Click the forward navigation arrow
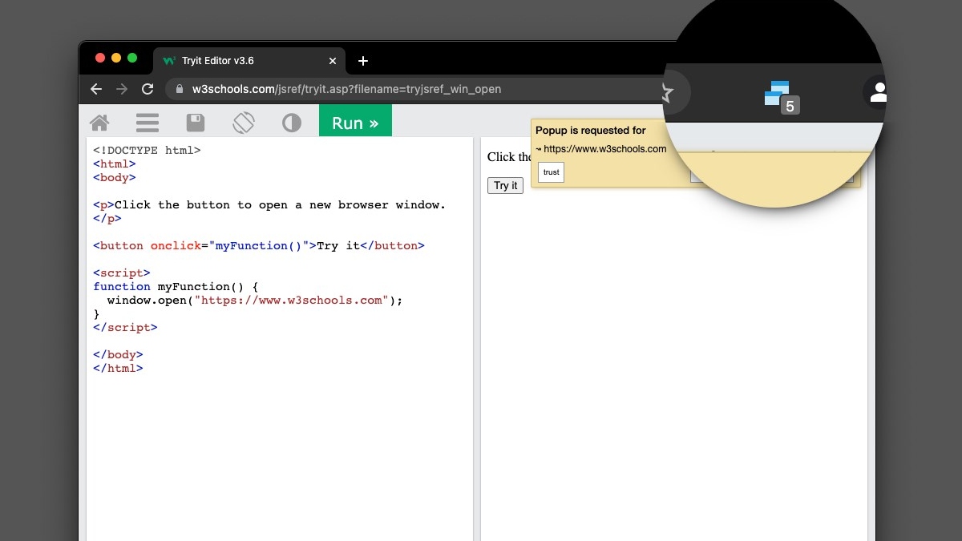This screenshot has width=962, height=541. [x=122, y=89]
